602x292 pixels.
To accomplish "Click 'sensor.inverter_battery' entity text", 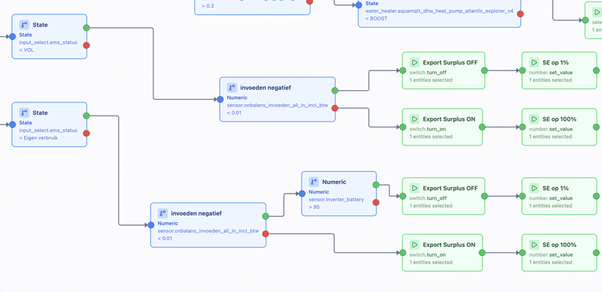I will coord(336,199).
